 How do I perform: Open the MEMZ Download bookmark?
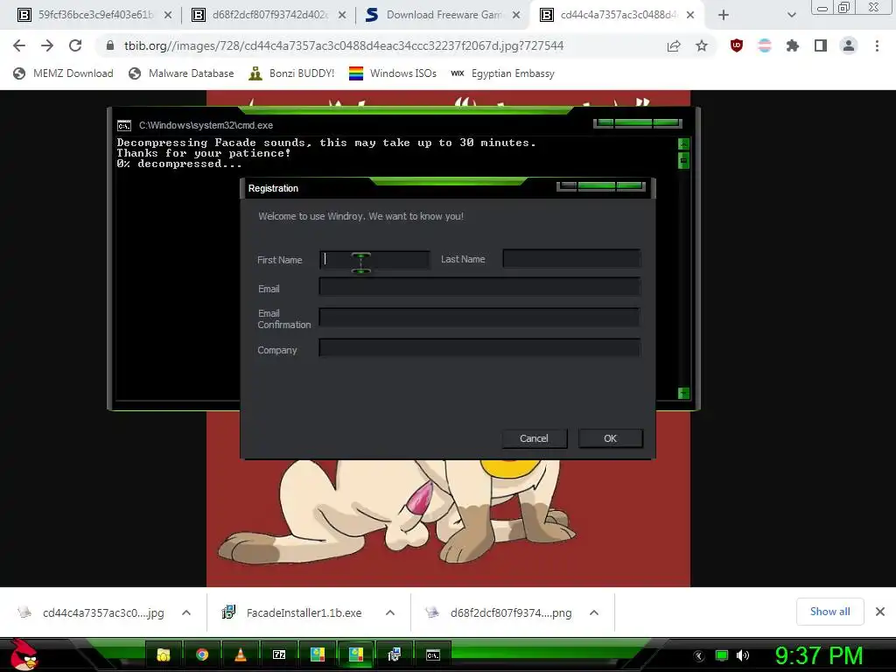(x=63, y=73)
